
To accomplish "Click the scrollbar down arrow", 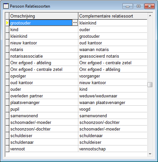I will click(150, 154).
